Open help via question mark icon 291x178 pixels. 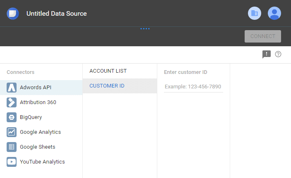[278, 54]
